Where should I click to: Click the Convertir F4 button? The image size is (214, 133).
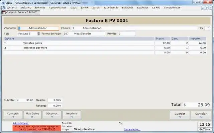[x=13, y=115]
